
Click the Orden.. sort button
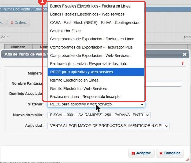click(19, 23)
